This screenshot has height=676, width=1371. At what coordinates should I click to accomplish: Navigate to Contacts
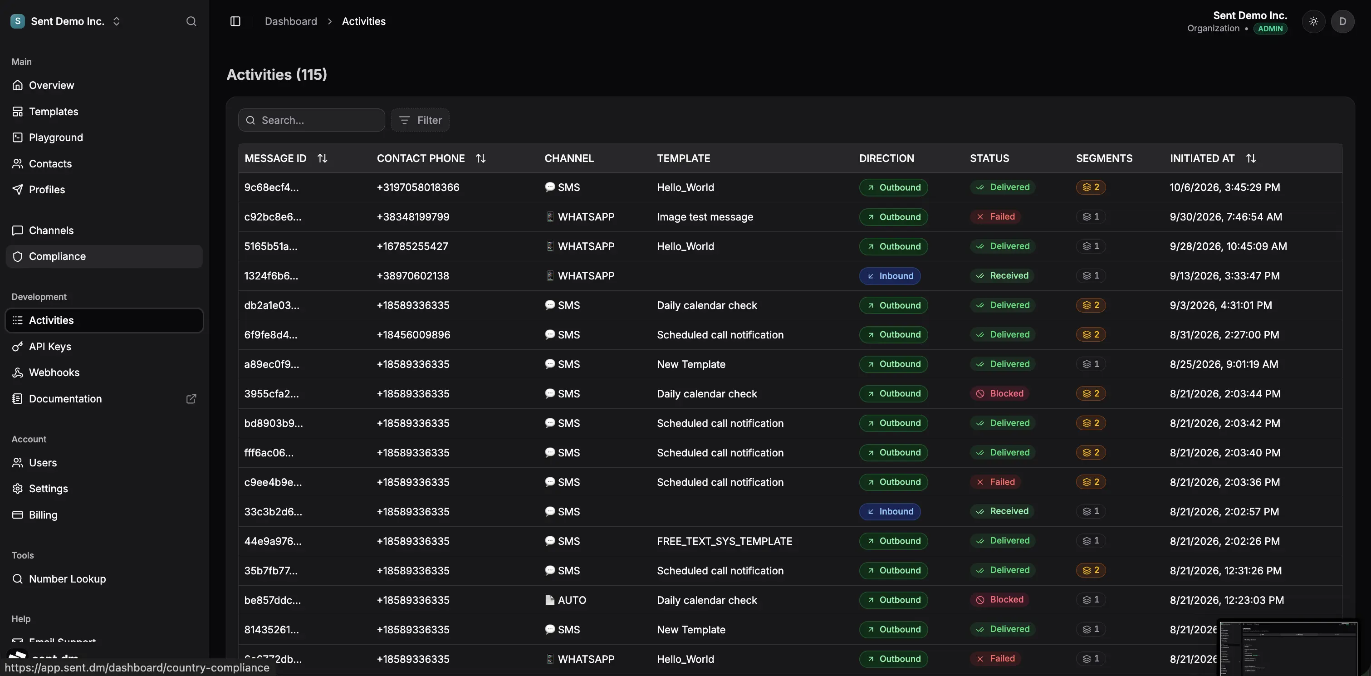click(x=104, y=163)
